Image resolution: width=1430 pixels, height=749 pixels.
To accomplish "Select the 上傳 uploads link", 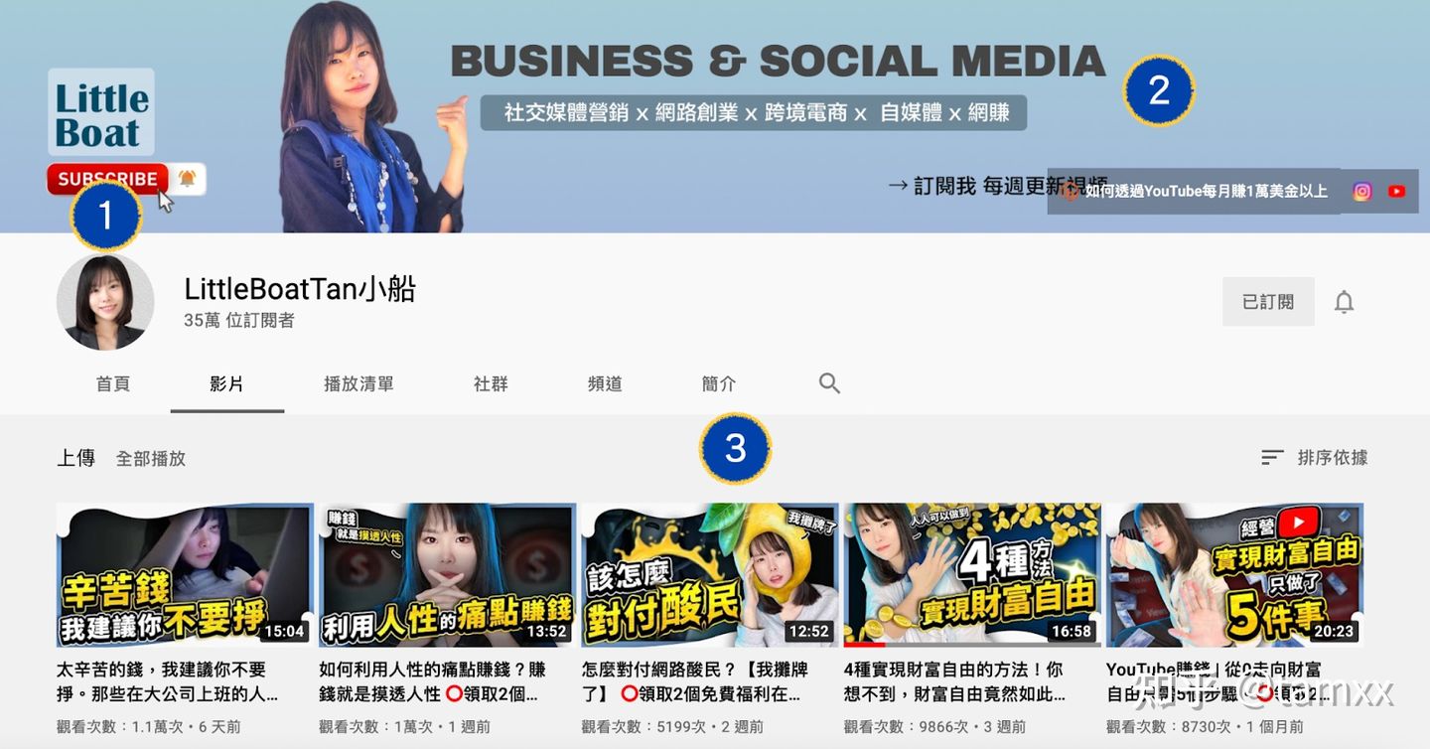I will 76,458.
